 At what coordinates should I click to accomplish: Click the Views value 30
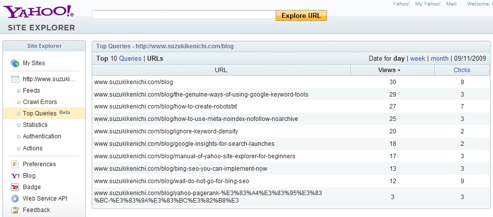(x=392, y=82)
